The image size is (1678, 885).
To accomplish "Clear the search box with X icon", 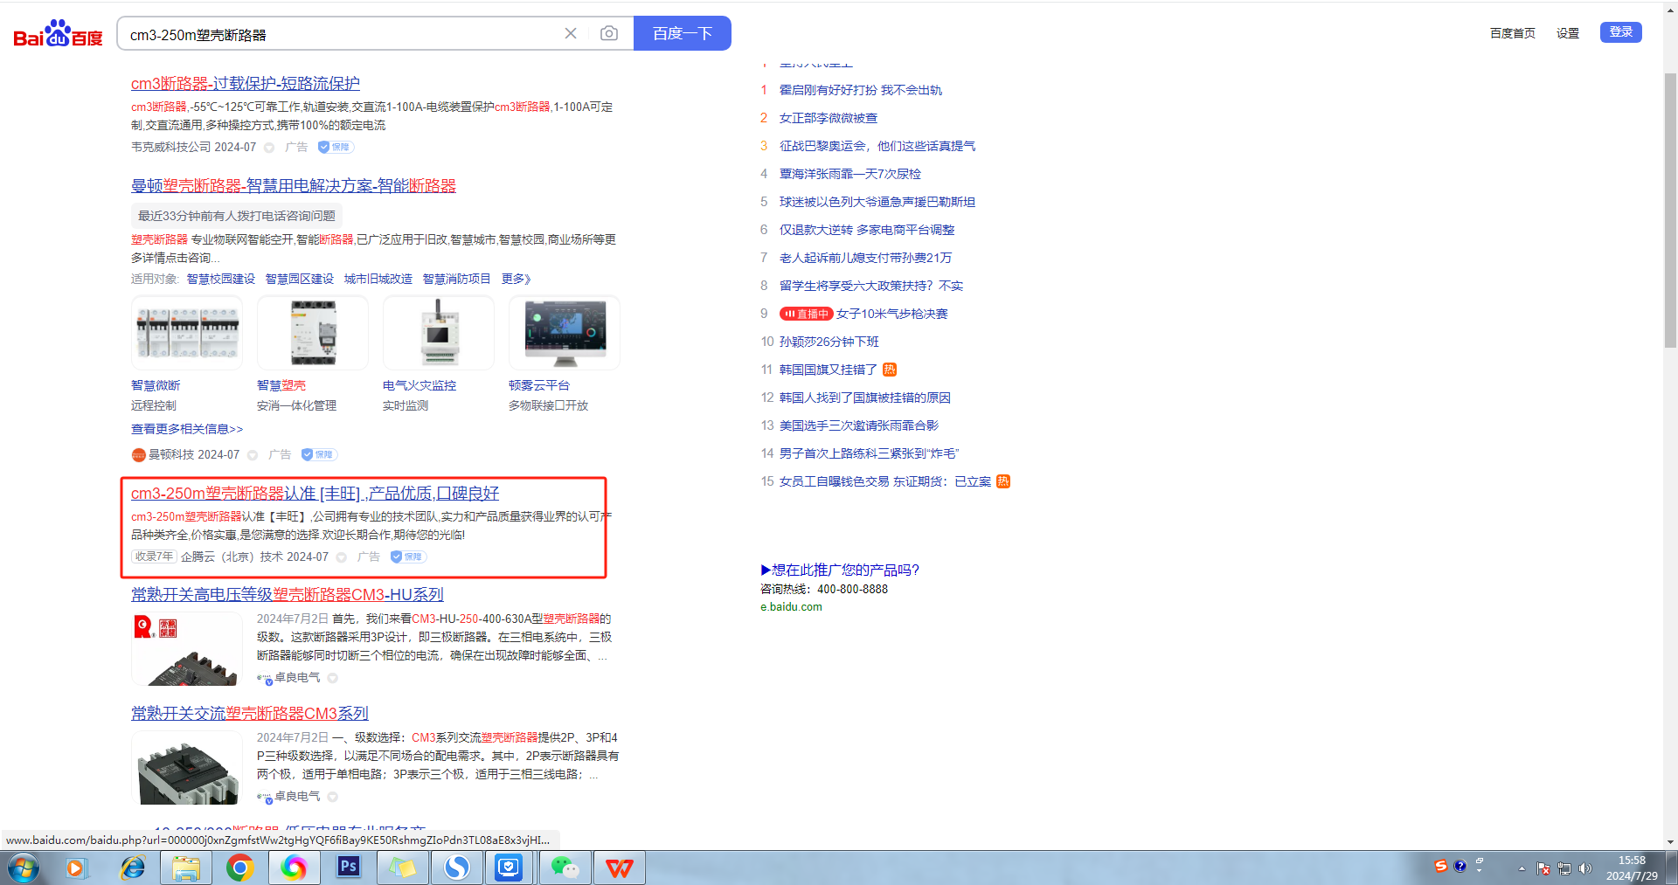I will pyautogui.click(x=571, y=33).
